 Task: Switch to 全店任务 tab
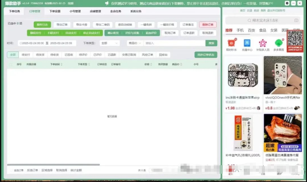pos(116,11)
